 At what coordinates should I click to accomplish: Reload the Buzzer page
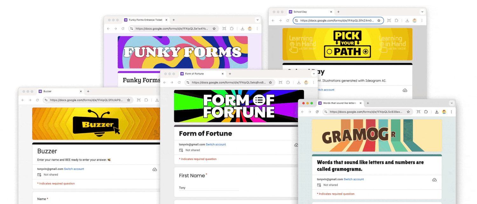click(x=38, y=100)
